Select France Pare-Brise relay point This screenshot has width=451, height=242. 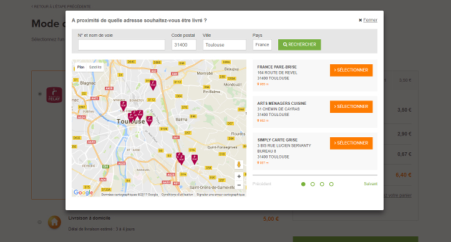[x=351, y=70]
